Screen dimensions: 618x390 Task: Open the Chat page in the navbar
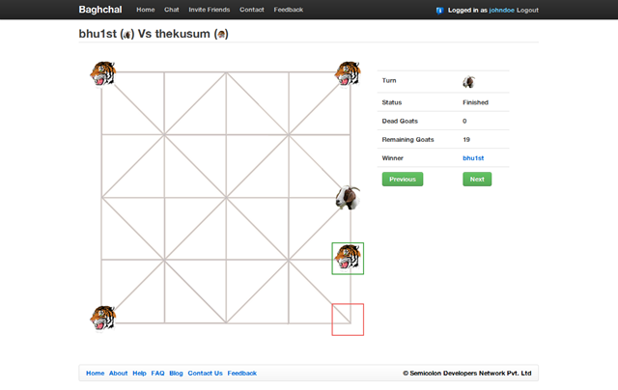(172, 10)
